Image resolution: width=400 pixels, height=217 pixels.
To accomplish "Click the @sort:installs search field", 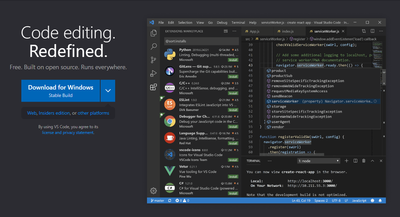I will (202, 41).
